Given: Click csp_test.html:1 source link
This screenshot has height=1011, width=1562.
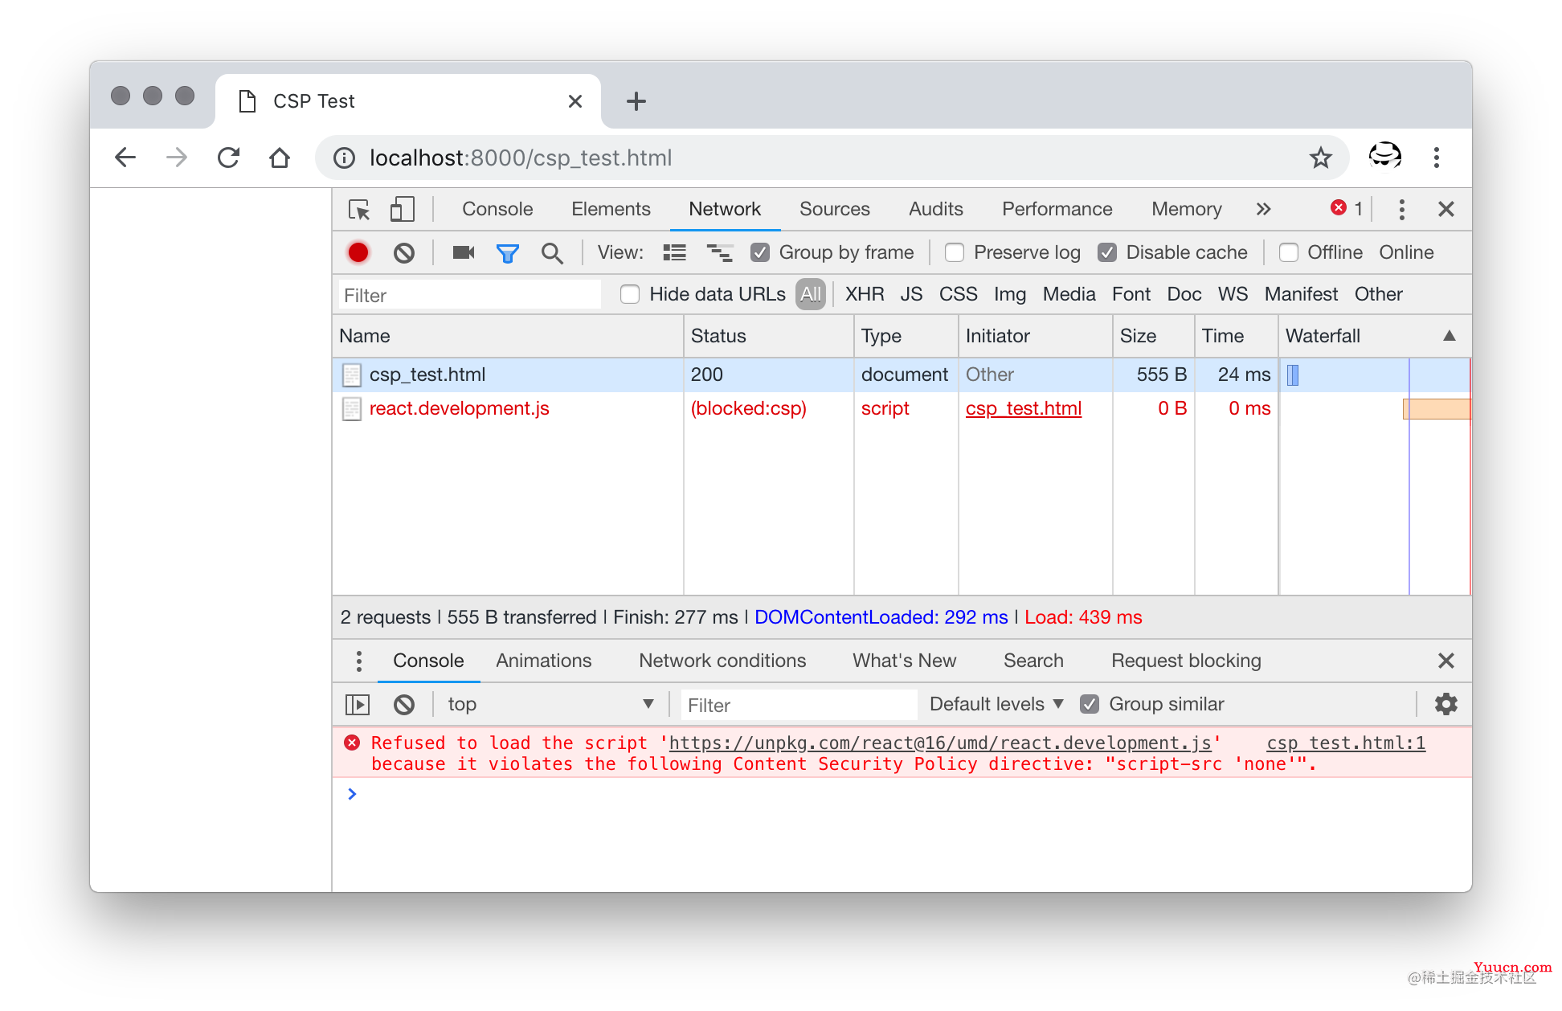Looking at the screenshot, I should (x=1346, y=743).
